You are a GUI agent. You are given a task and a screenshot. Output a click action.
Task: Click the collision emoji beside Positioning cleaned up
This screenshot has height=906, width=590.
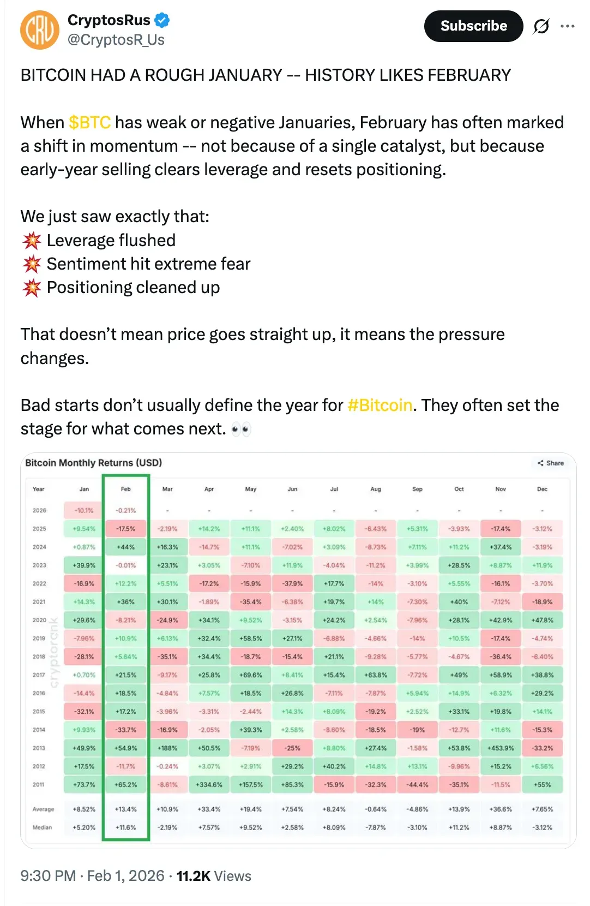(32, 288)
